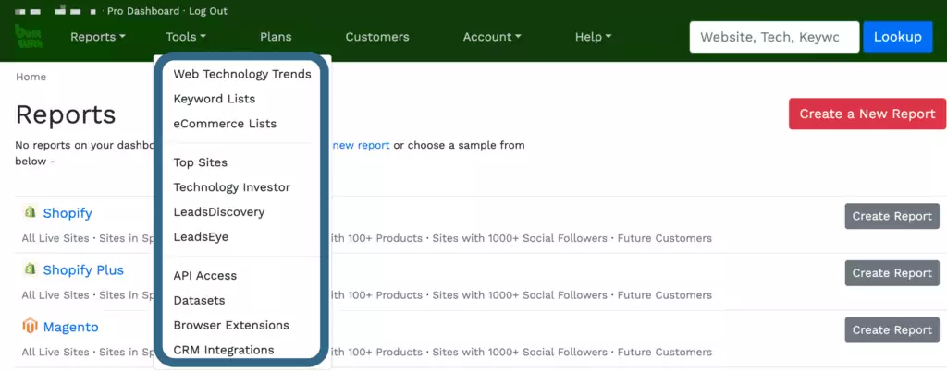Screen dimensions: 947x371
Task: Click the BuiltWith logo icon
Action: (29, 37)
